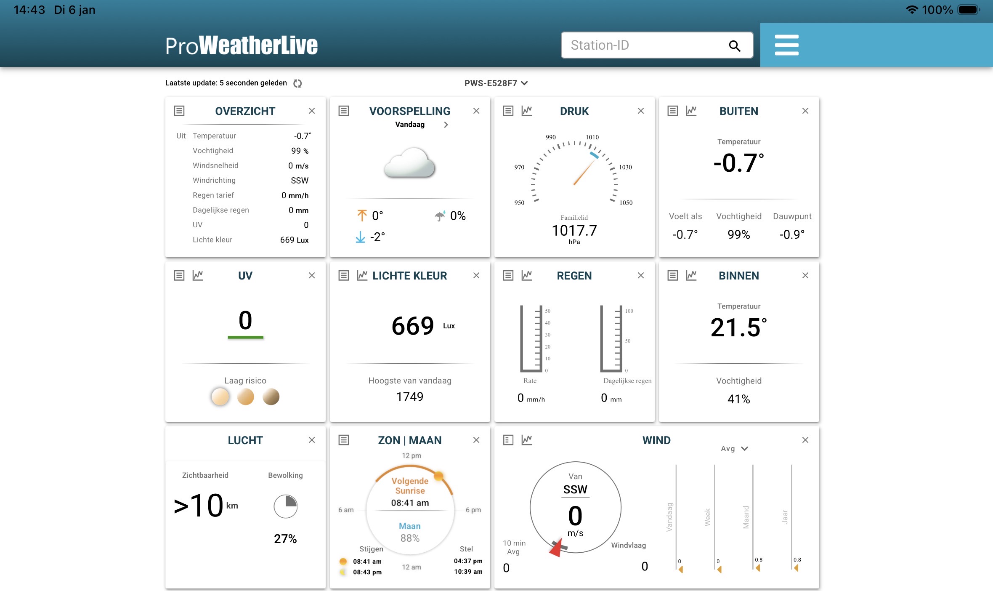
Task: Show the Regen graph
Action: point(527,275)
